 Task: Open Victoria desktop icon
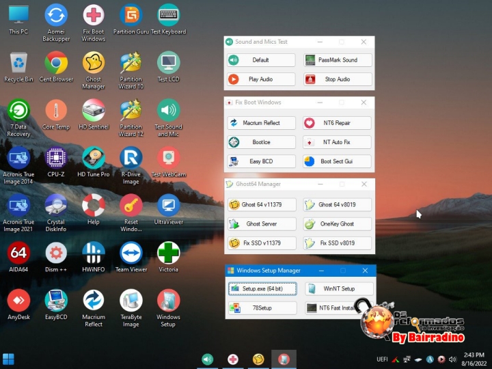[169, 257]
